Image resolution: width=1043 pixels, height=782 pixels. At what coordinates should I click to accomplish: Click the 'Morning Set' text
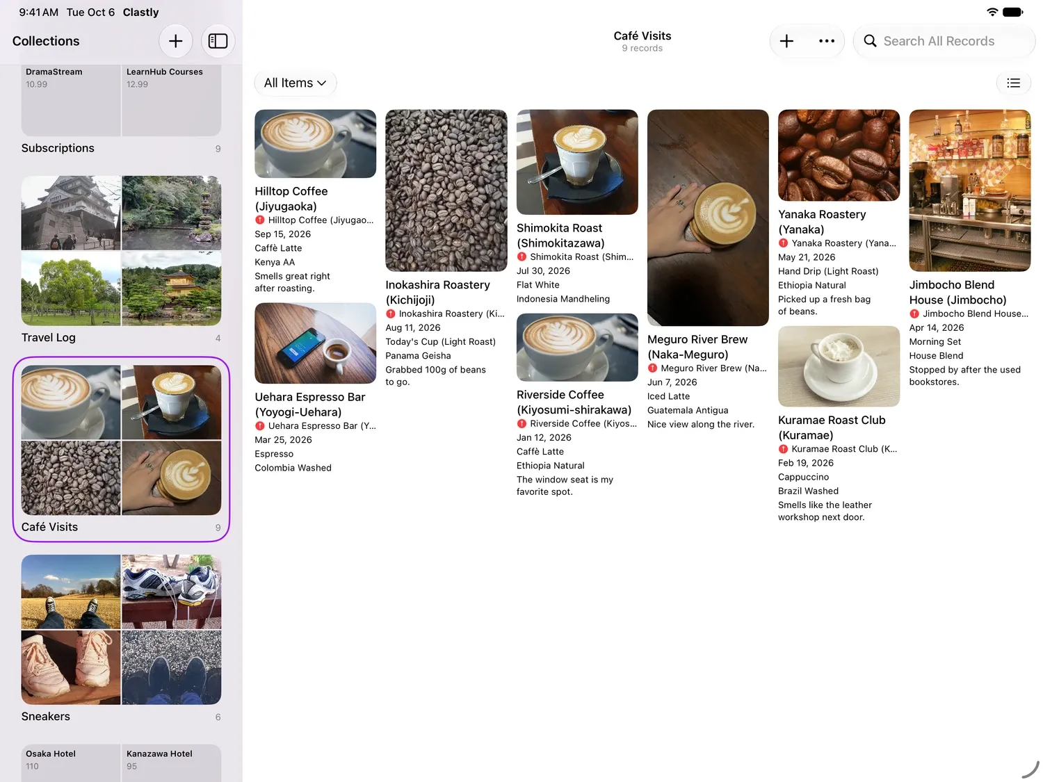point(935,342)
